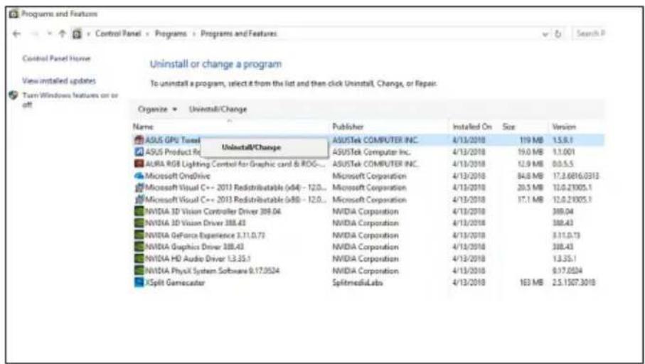Click the ASUS Product Register program icon
Image resolution: width=645 pixels, height=364 pixels.
tap(139, 151)
